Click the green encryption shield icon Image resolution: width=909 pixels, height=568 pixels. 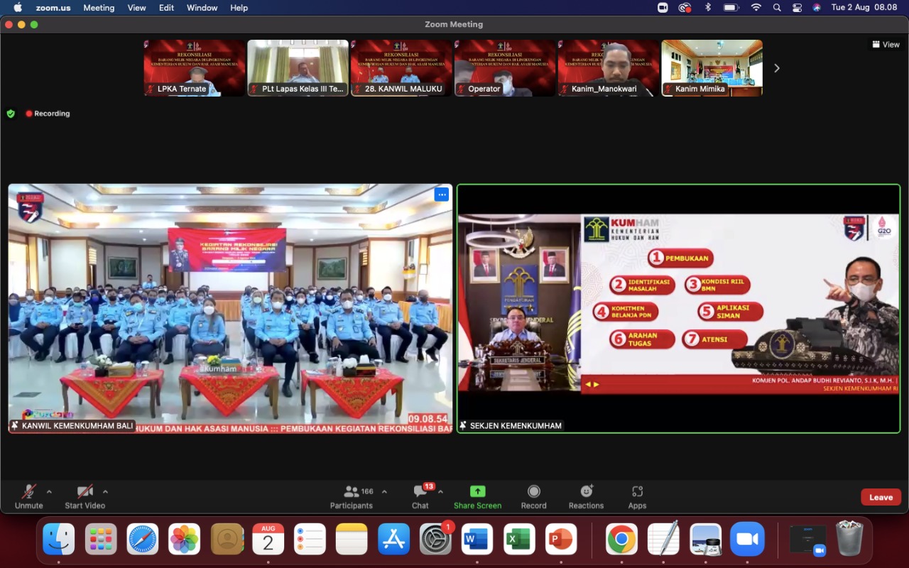point(11,114)
